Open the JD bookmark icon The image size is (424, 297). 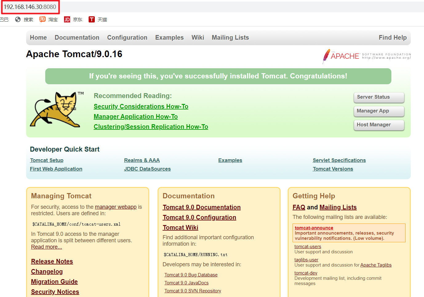tap(67, 19)
